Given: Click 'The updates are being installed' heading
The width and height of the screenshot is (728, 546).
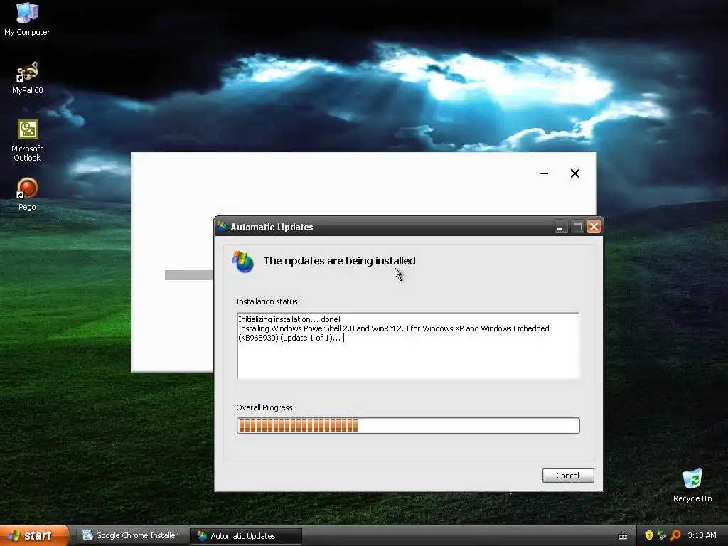Looking at the screenshot, I should coord(339,261).
